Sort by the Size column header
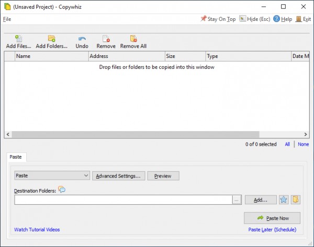Viewport: 314px width, 247px height. tap(186, 56)
